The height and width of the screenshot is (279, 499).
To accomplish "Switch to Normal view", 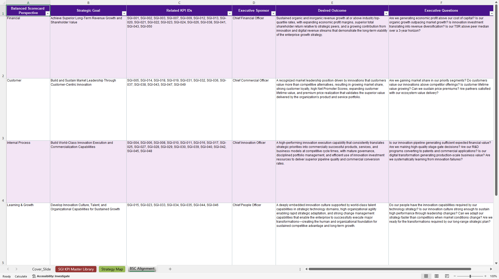I will [x=426, y=276].
